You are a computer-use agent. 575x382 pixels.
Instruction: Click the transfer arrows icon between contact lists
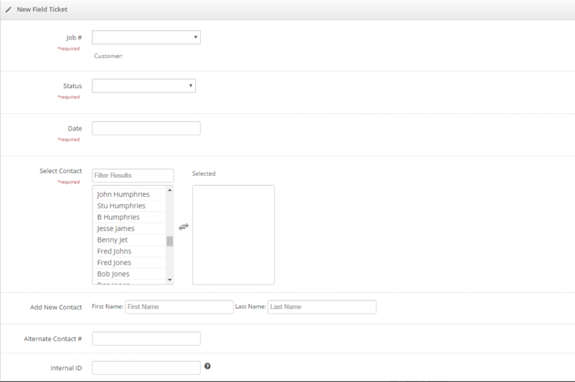point(183,227)
